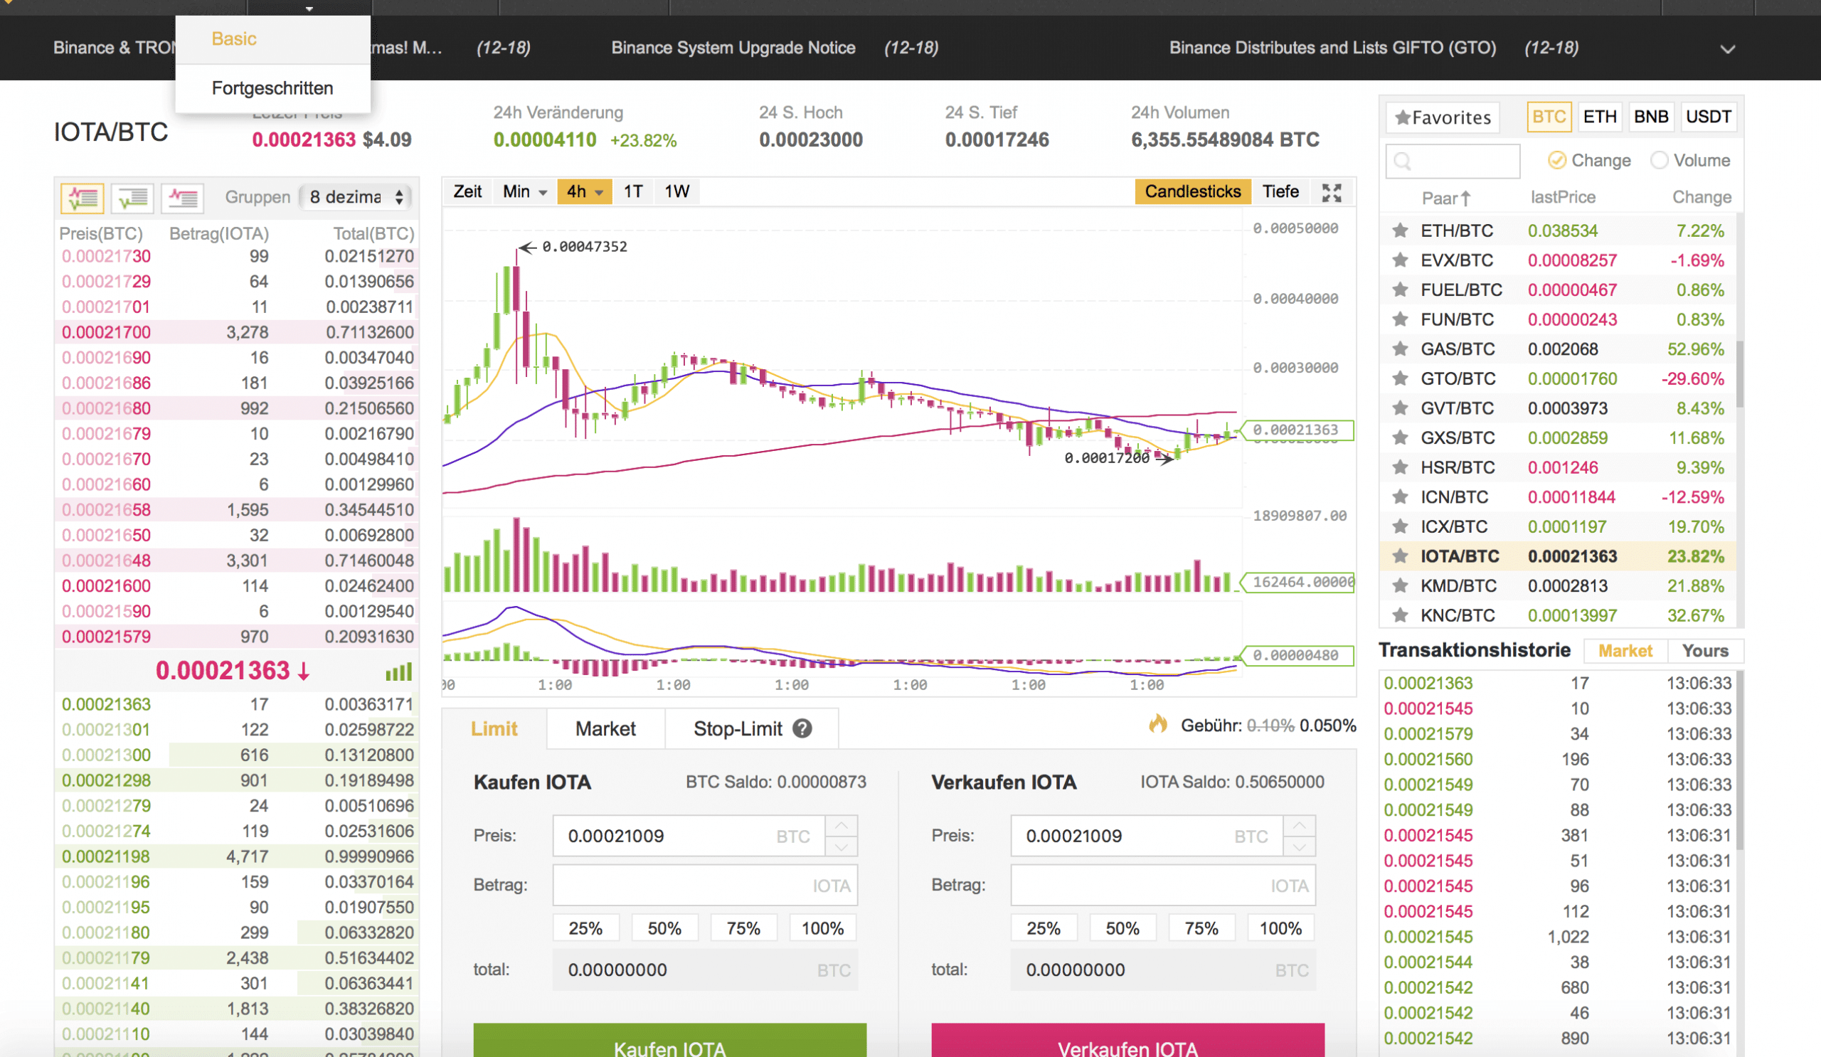Open the Gruppen decimals dropdown
This screenshot has height=1057, width=1821.
356,197
